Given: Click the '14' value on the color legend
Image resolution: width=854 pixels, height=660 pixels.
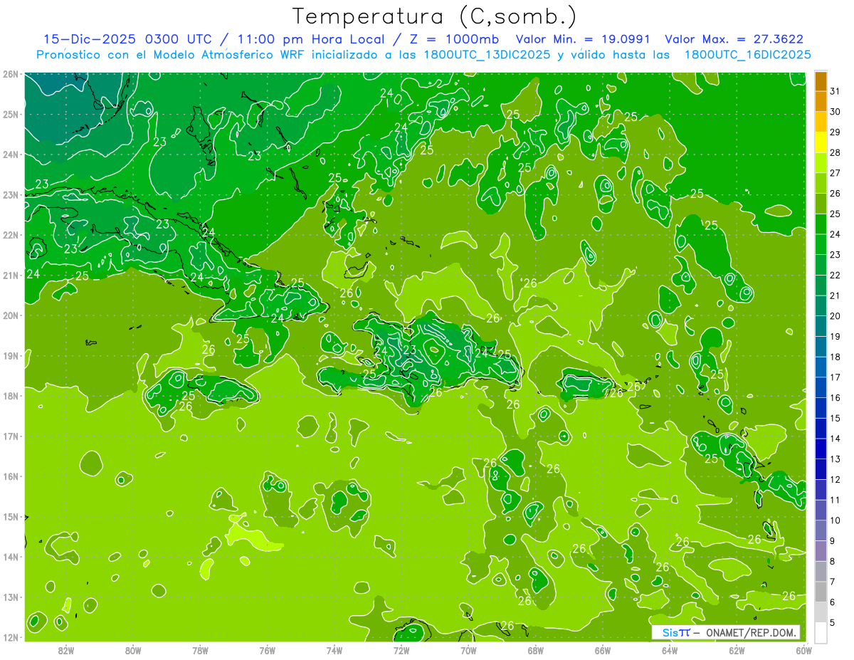Looking at the screenshot, I should pos(835,439).
